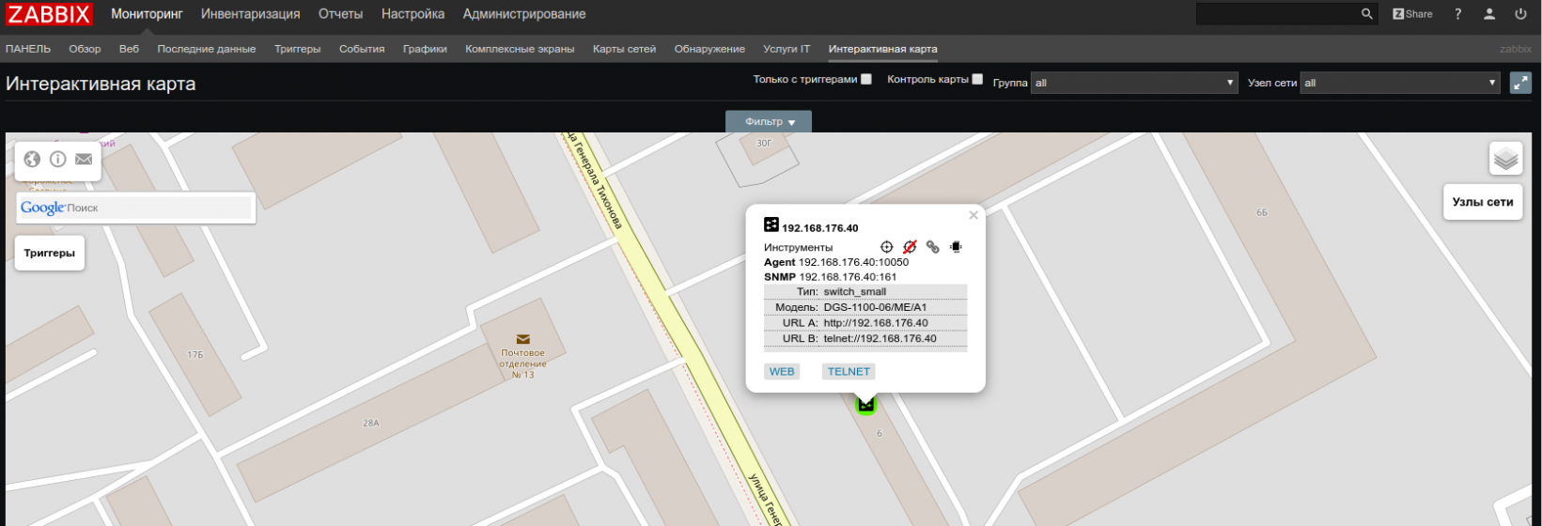Click the chip icon in the popup tools
The width and height of the screenshot is (1542, 526).
956,247
